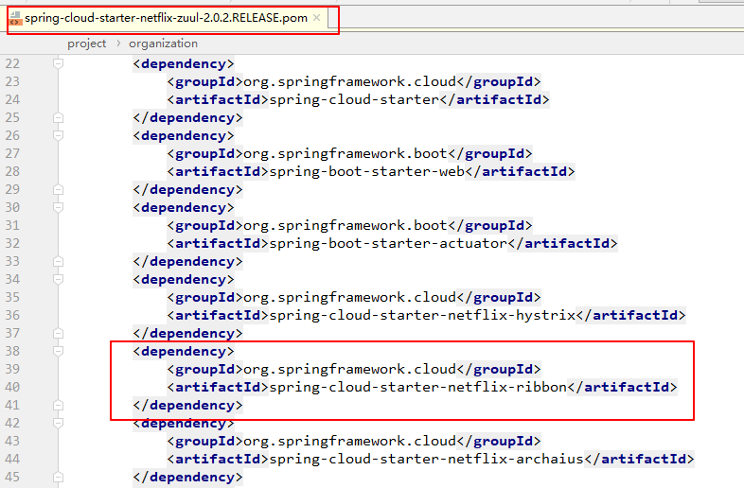Select the spring-cloud-starter-netflix-zuul-2.0.2.RELEASE.pom tab

point(166,18)
